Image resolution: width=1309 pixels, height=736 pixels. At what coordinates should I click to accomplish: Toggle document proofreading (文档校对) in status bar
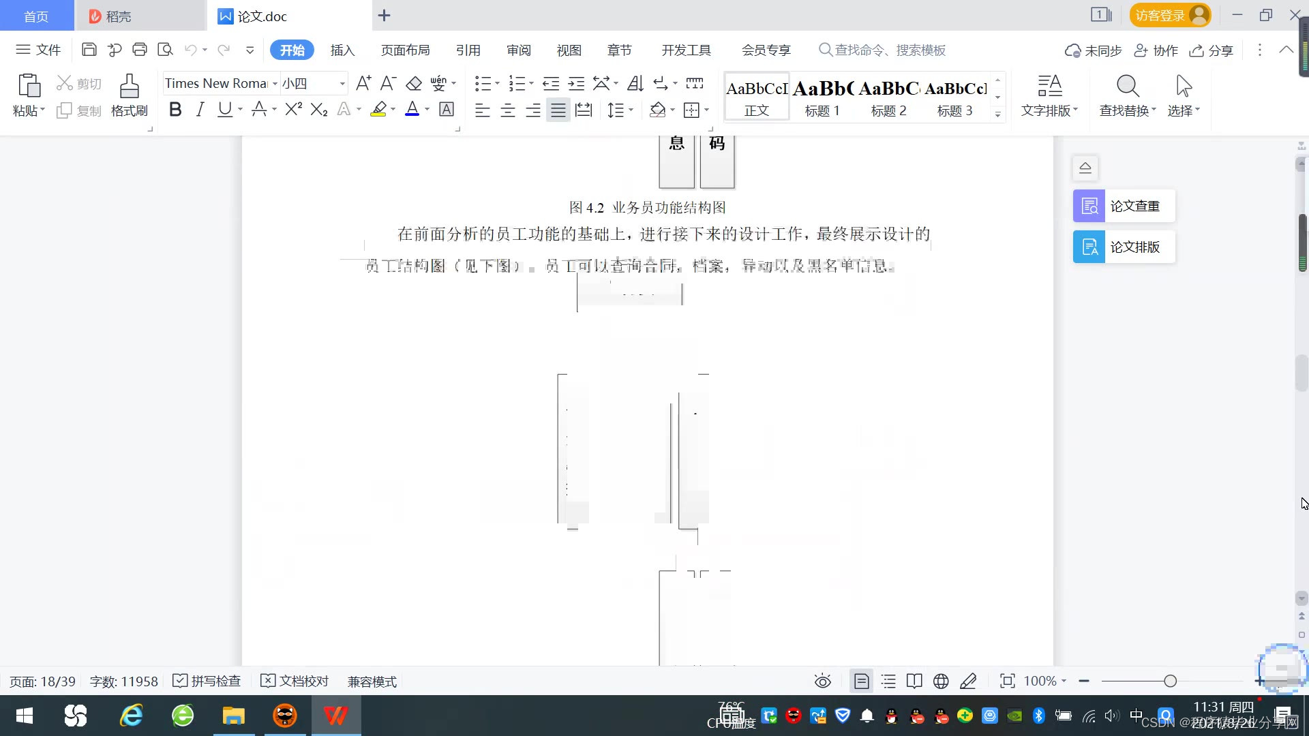tap(295, 681)
